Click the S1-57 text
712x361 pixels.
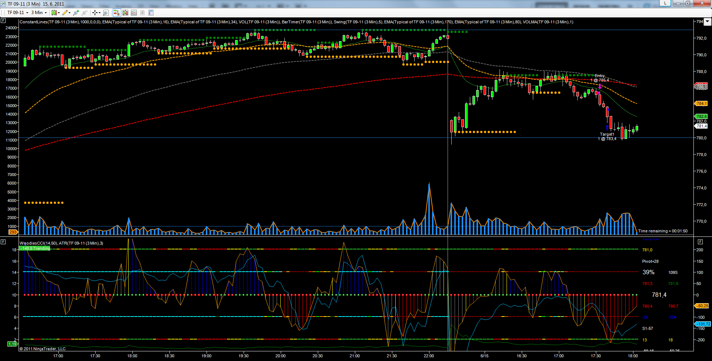[647, 328]
